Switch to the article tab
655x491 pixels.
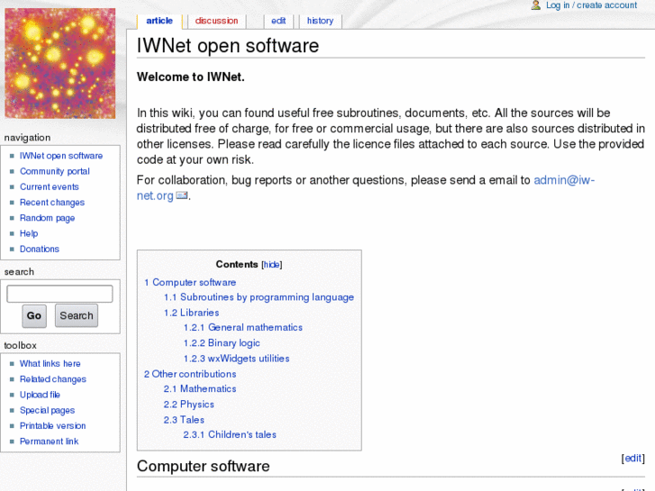[x=159, y=21]
